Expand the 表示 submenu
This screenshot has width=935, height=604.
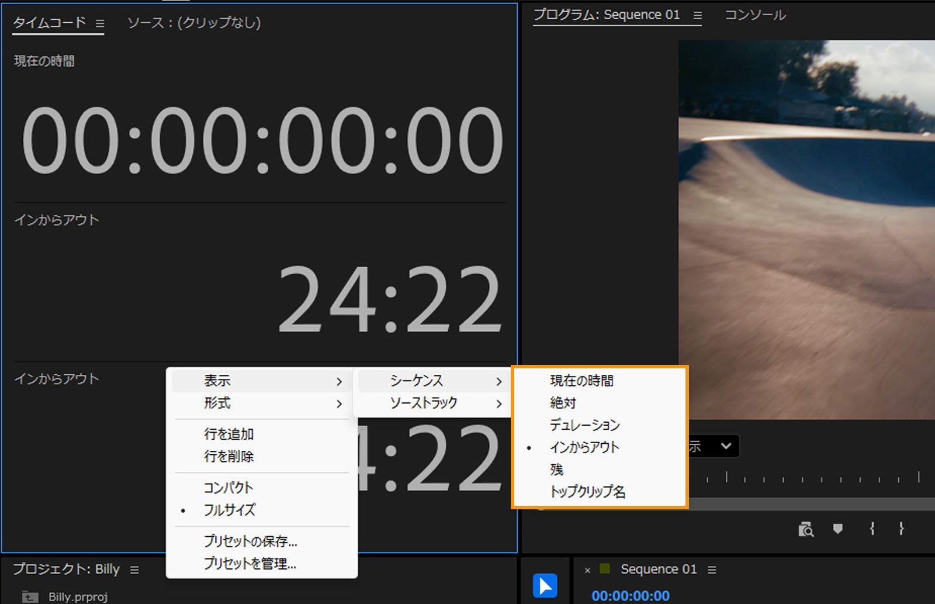(x=218, y=381)
